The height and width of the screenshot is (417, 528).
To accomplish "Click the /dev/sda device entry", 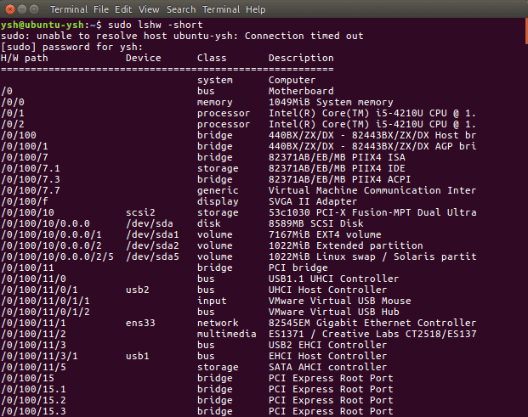I will tap(149, 223).
